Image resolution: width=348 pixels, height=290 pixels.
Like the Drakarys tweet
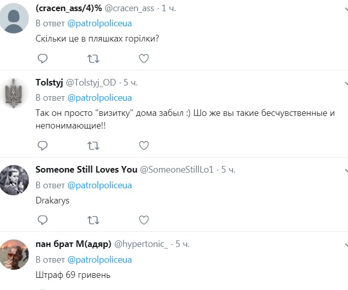pos(144,220)
